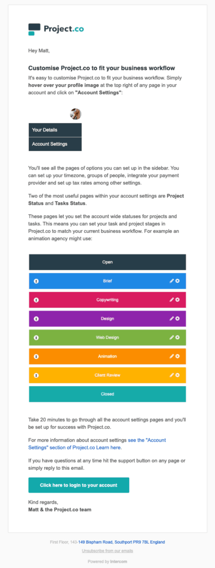Open Account Settings menu entry
The image size is (215, 568).
[55, 144]
